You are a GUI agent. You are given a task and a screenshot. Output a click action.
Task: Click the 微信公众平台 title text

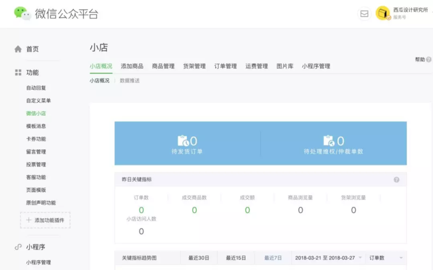pyautogui.click(x=67, y=14)
